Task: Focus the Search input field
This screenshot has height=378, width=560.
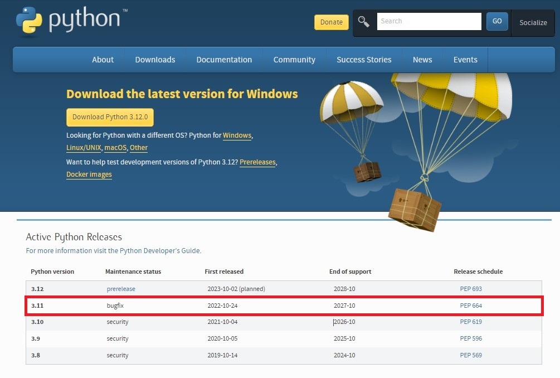Action: click(x=429, y=21)
